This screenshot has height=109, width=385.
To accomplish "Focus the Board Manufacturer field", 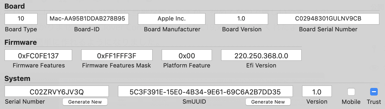I will tap(172, 19).
